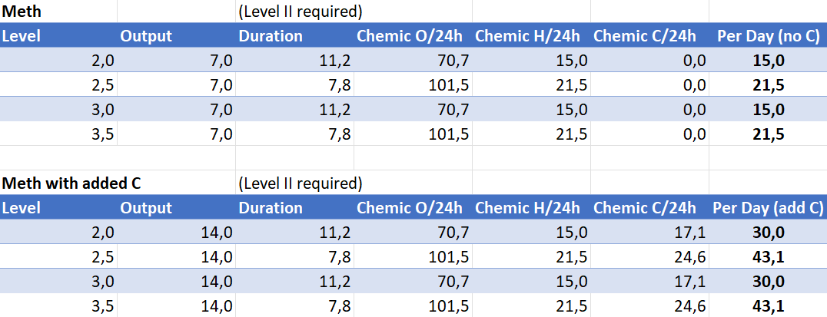This screenshot has width=827, height=317.
Task: Click the "Level" header in the bottom table
Action: click(22, 208)
